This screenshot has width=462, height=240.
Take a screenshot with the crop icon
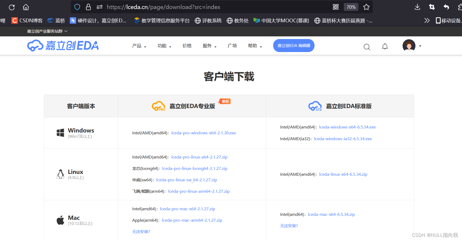tap(432, 7)
